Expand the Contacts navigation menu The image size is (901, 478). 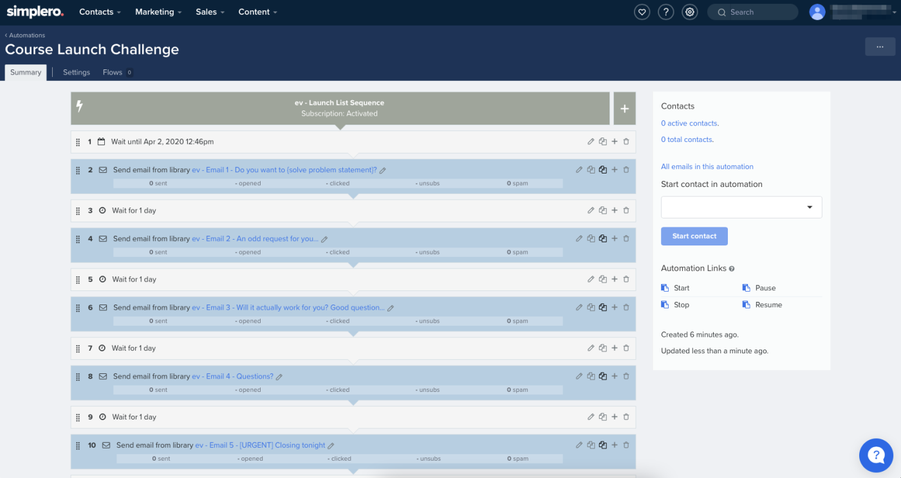pos(100,12)
